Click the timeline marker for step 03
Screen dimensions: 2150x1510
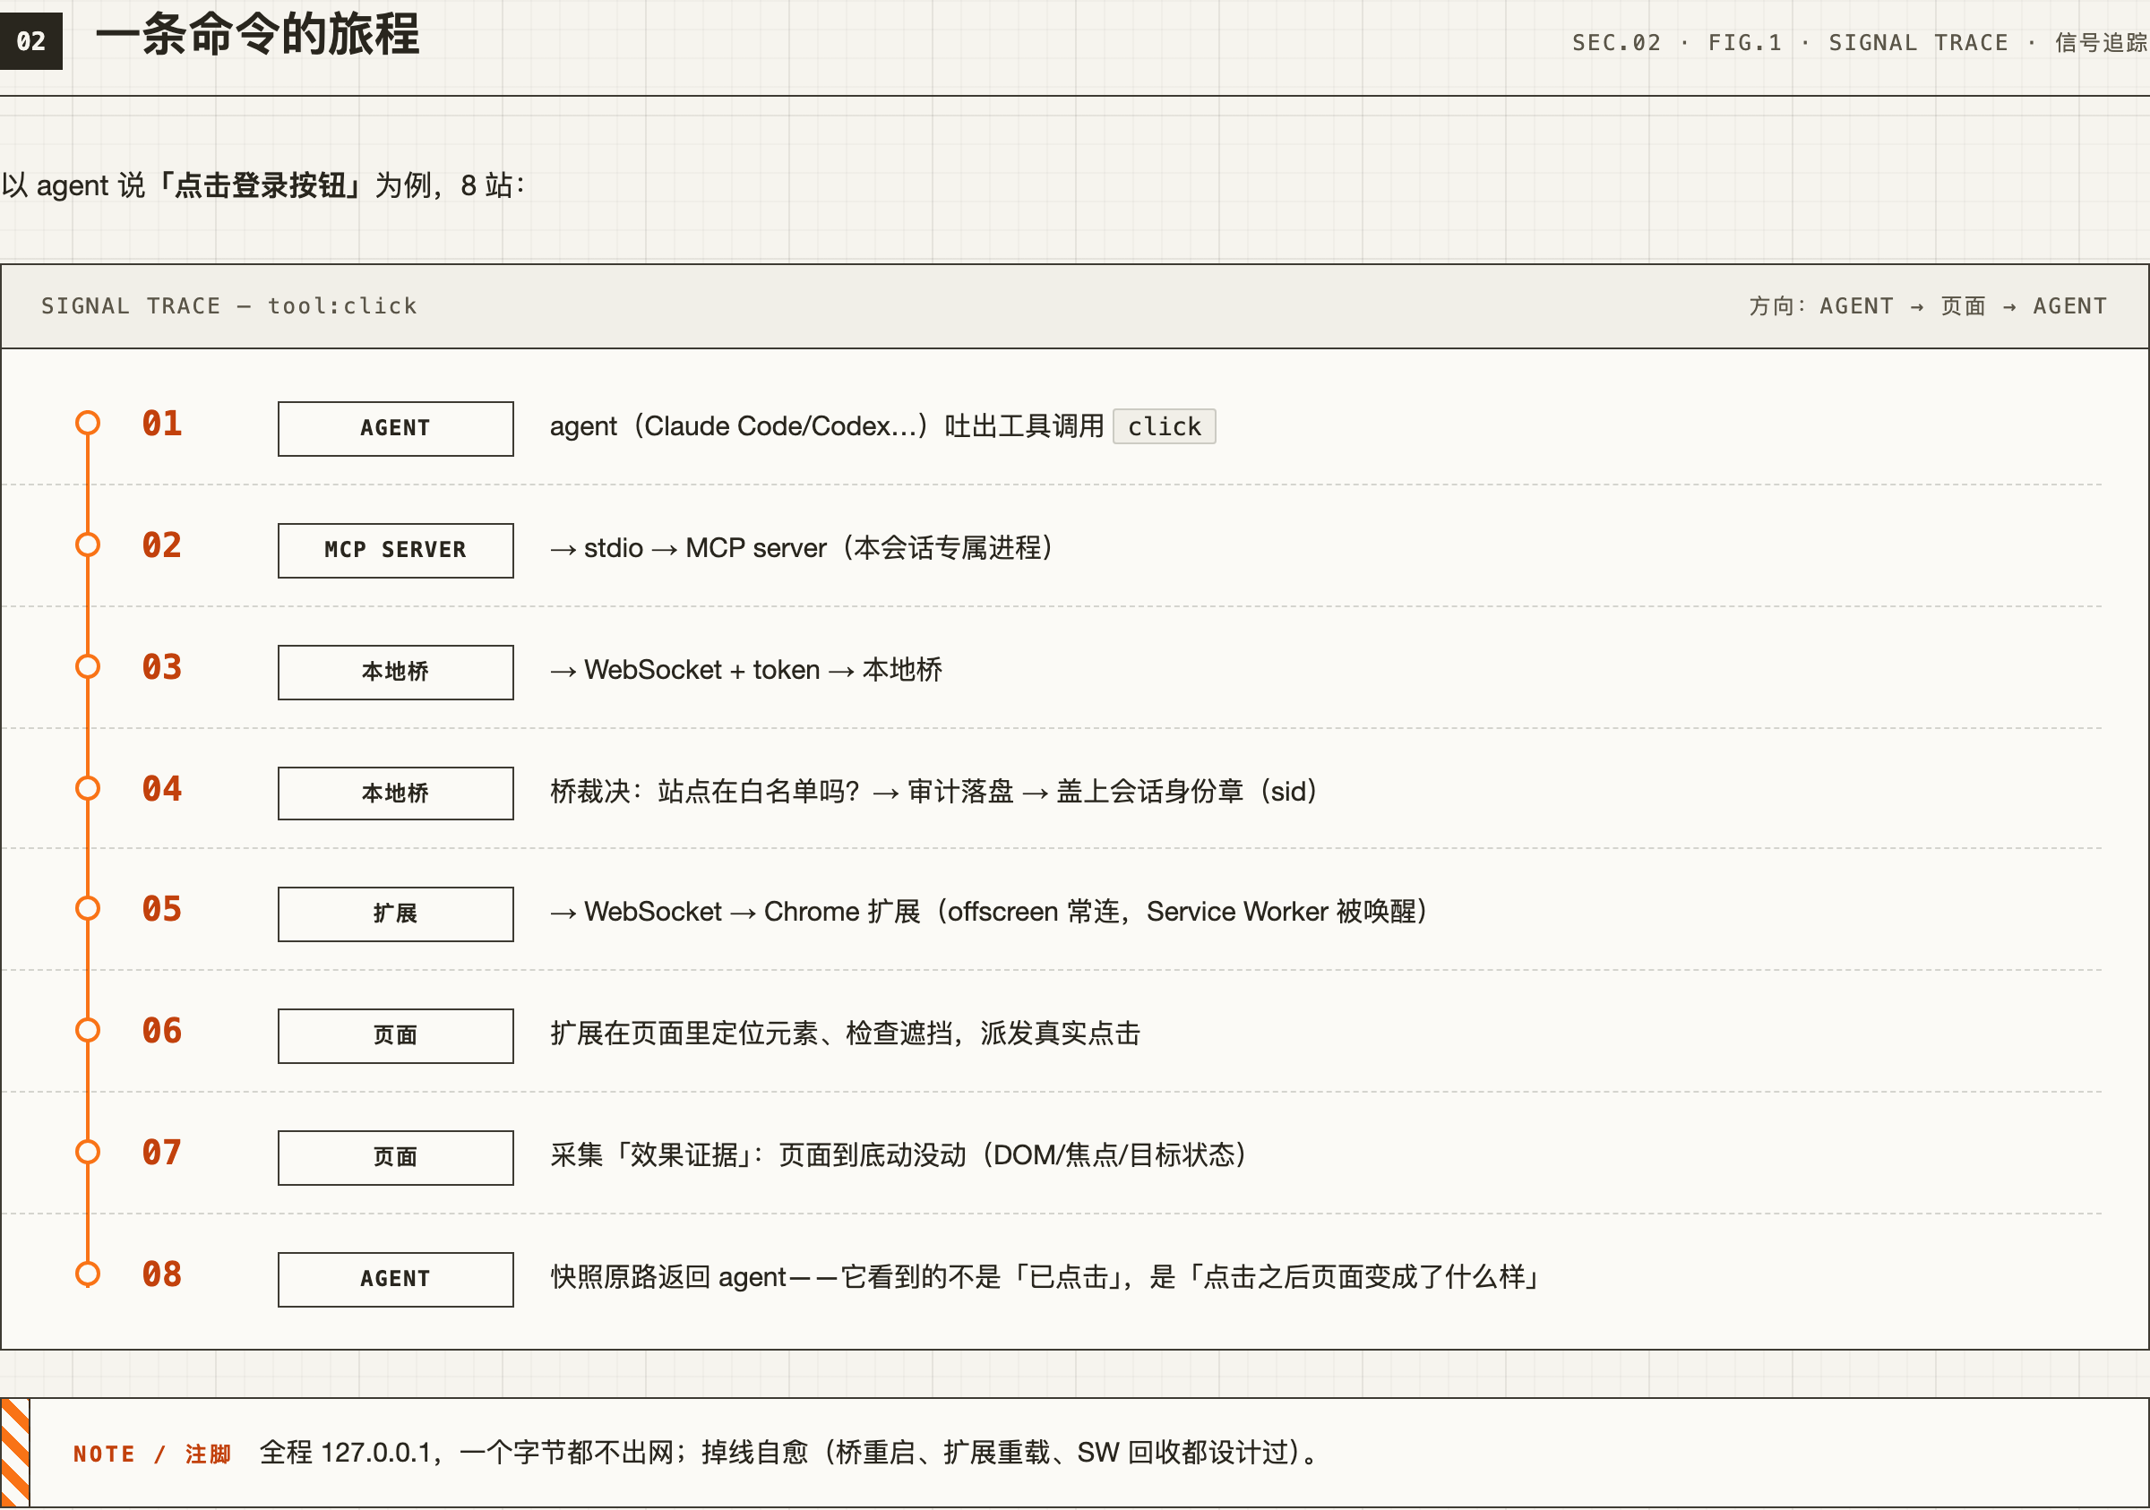[x=88, y=666]
